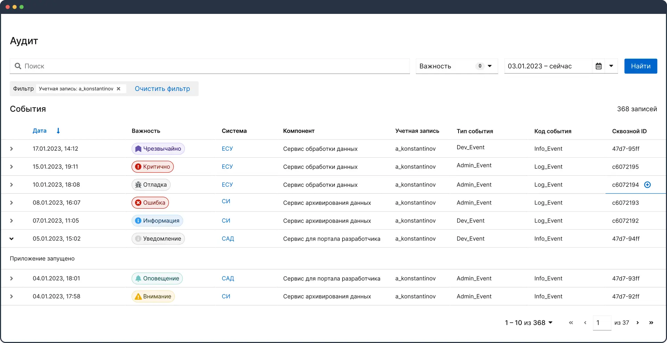Open the calendar date picker icon
This screenshot has height=343, width=667.
tap(599, 66)
